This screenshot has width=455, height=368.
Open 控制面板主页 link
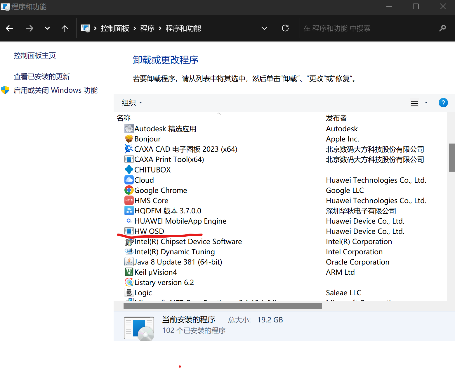[x=35, y=56]
